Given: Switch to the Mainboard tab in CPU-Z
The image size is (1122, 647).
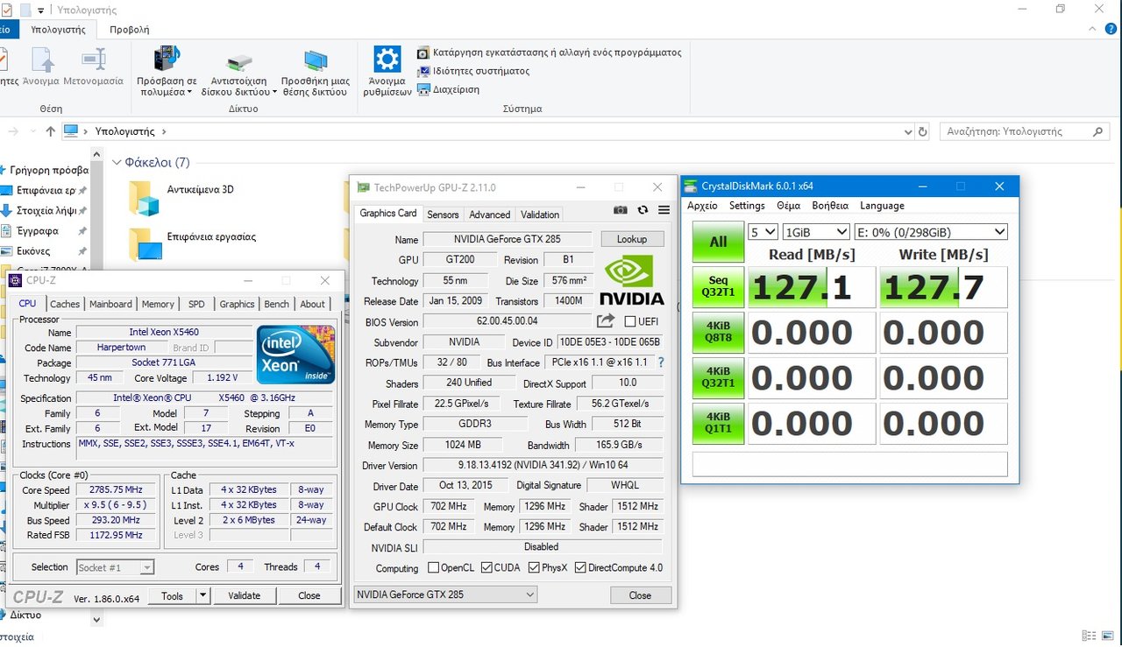Looking at the screenshot, I should [110, 304].
